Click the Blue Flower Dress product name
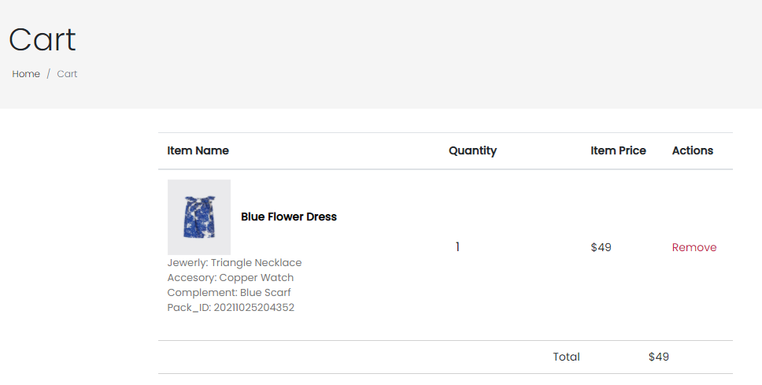762x385 pixels. point(288,217)
